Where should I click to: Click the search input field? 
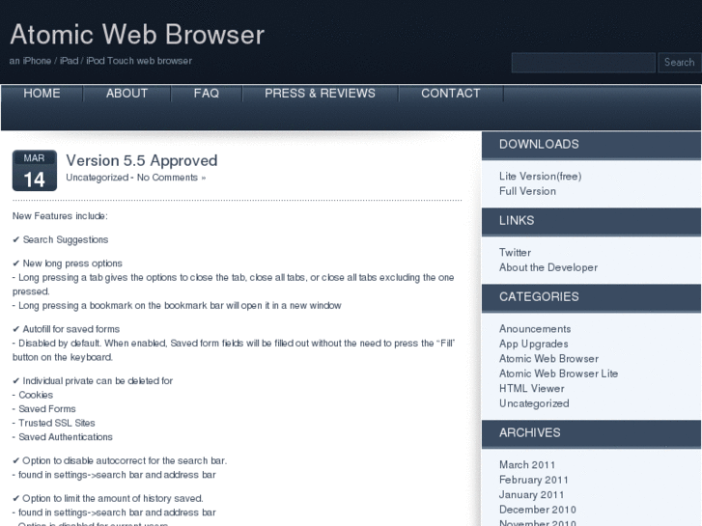583,63
